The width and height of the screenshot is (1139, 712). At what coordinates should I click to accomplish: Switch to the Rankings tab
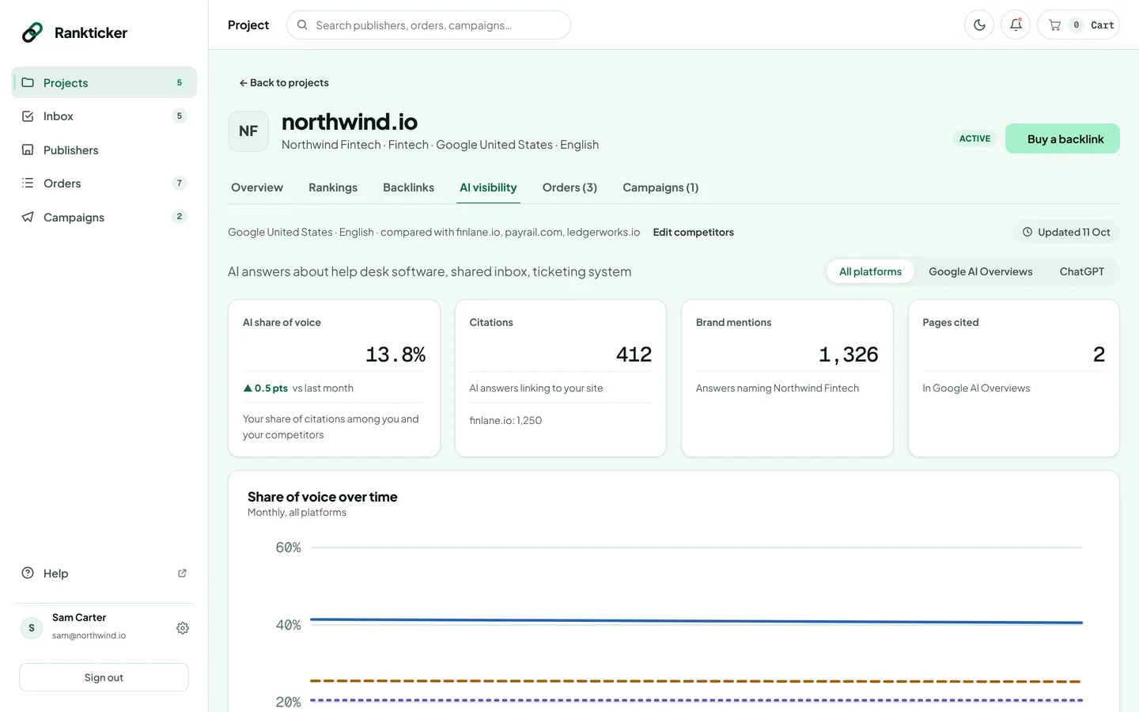coord(333,187)
